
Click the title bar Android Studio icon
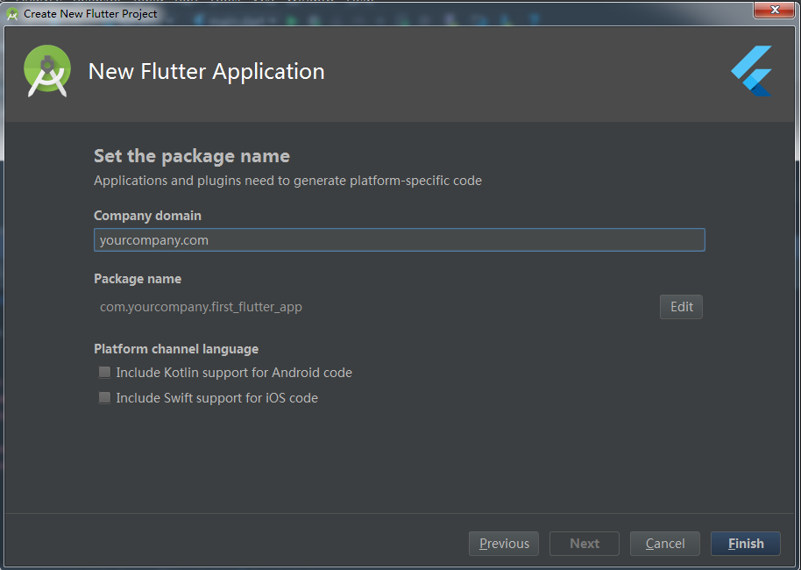[12, 14]
